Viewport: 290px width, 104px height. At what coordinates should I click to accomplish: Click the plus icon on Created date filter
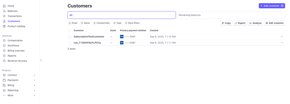tap(94, 23)
